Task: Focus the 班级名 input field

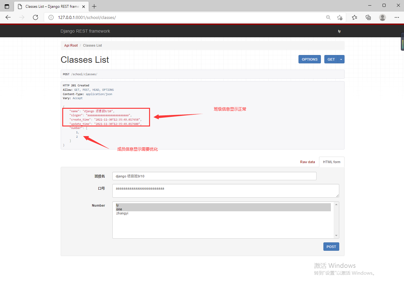Action: tap(214, 176)
